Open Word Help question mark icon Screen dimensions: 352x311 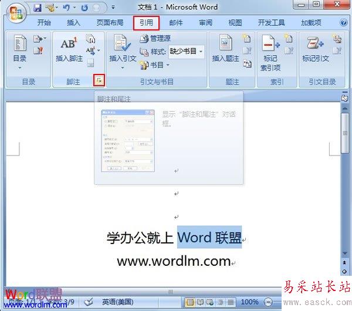coord(343,22)
